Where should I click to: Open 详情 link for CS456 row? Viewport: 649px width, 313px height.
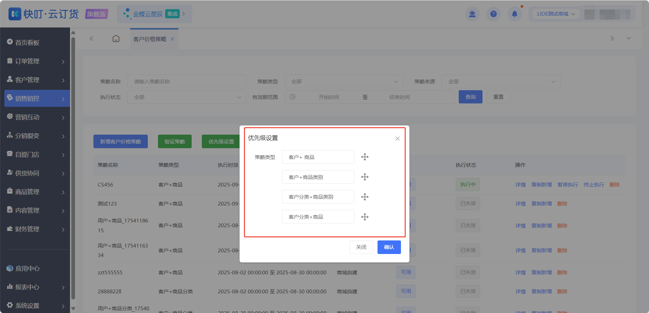521,185
